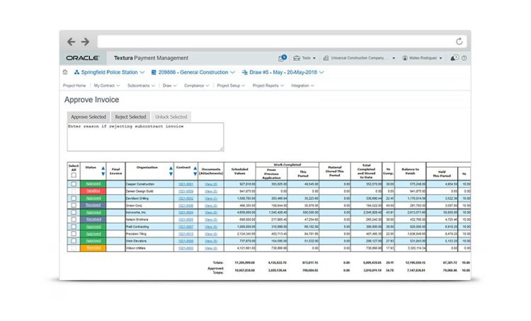Expand the Tools dropdown in the header

point(307,58)
